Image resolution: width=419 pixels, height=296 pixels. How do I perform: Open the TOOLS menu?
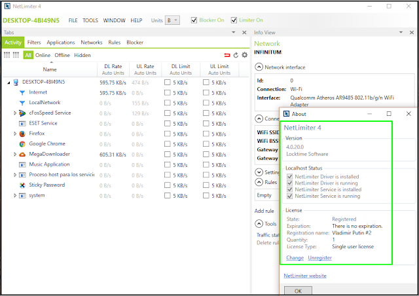point(90,20)
